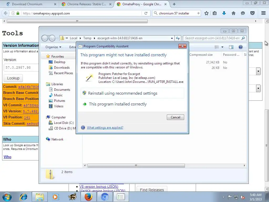Screen dimensions: 269x202
Task: Open Downloads in Explorer sidebar
Action: tap(62, 68)
